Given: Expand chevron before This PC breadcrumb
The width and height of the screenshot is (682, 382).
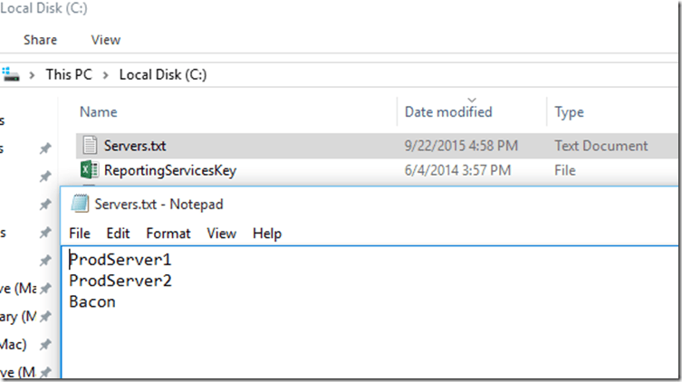Looking at the screenshot, I should pyautogui.click(x=33, y=75).
